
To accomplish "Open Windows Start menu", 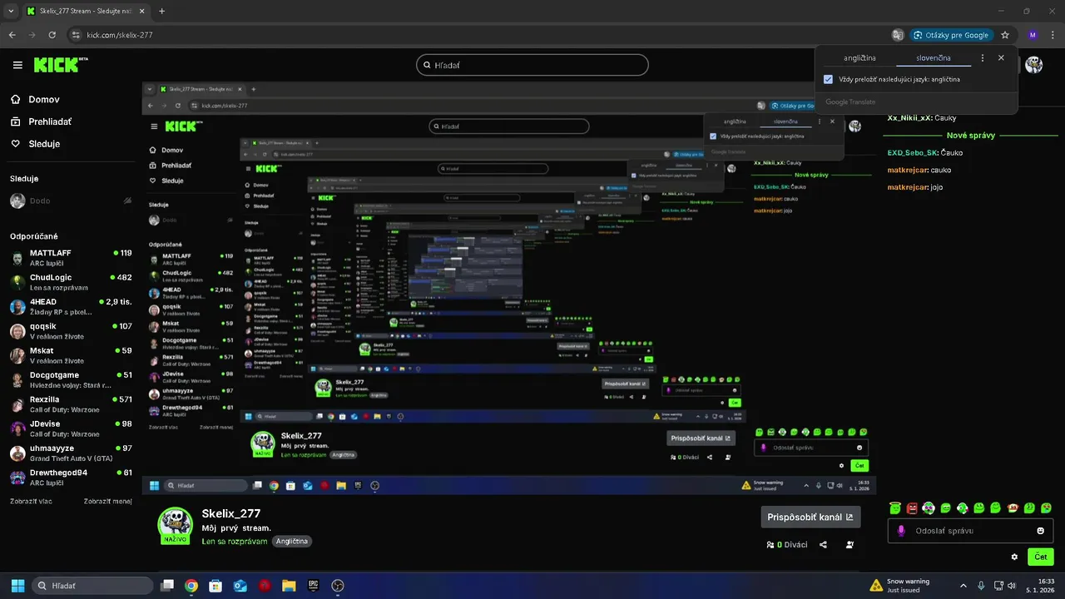I will coord(17,586).
